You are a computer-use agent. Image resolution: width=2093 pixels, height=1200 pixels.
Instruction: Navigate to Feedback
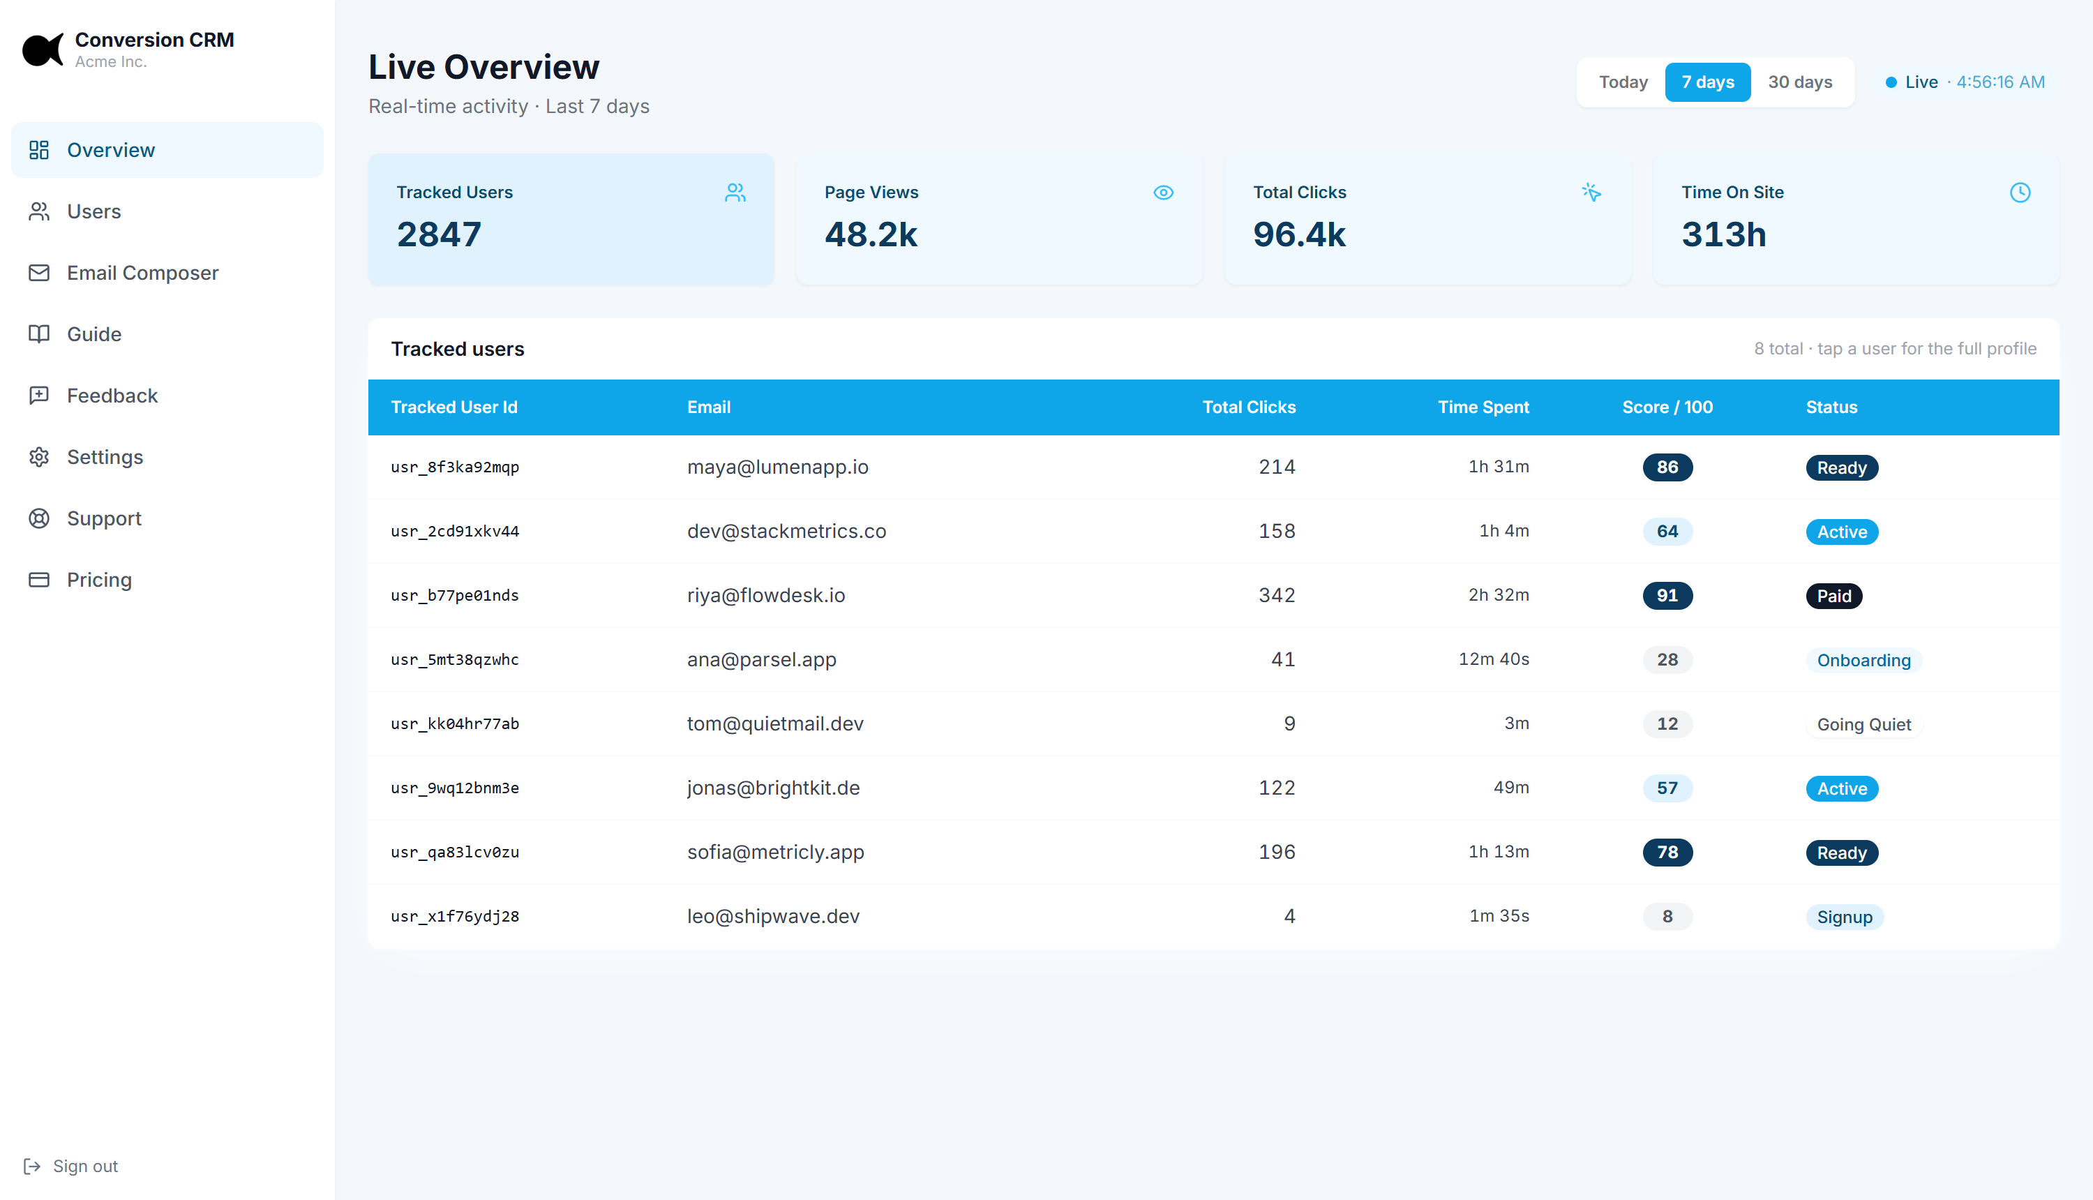pyautogui.click(x=167, y=396)
